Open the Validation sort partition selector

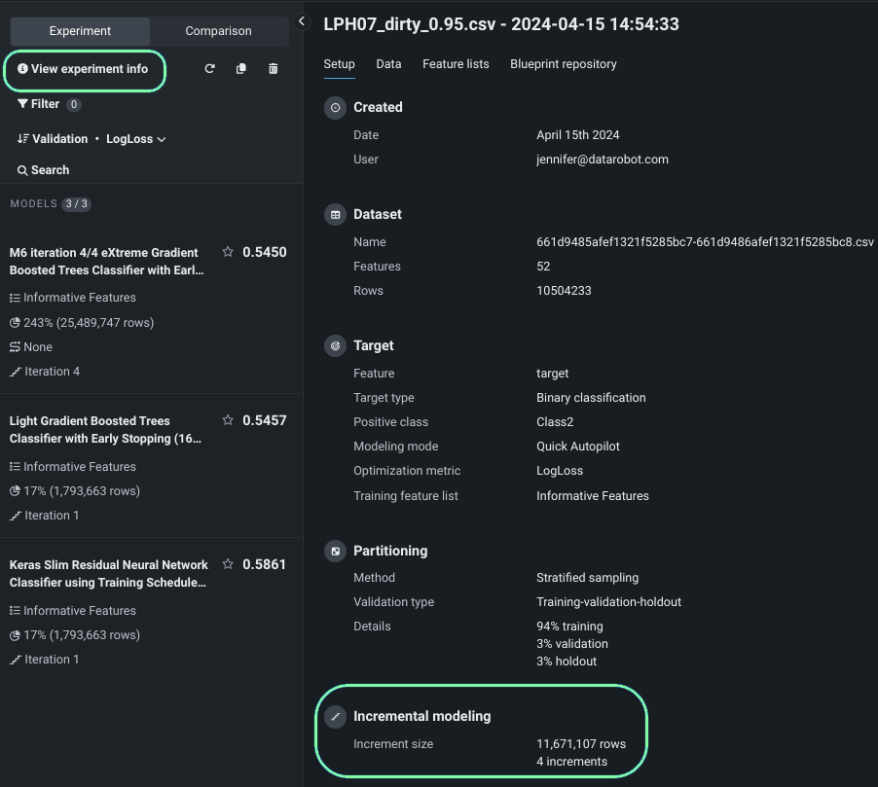53,139
